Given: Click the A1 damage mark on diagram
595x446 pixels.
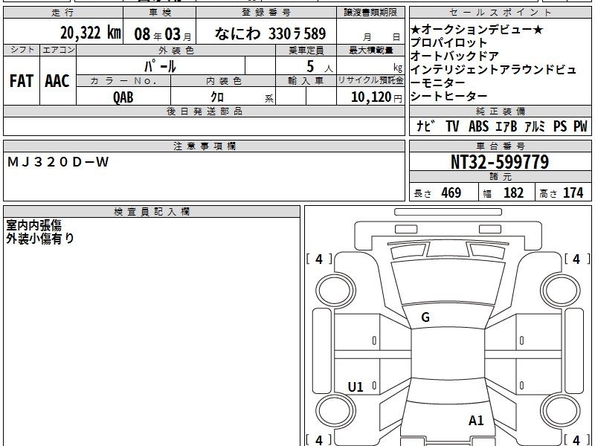Looking at the screenshot, I should [x=476, y=421].
